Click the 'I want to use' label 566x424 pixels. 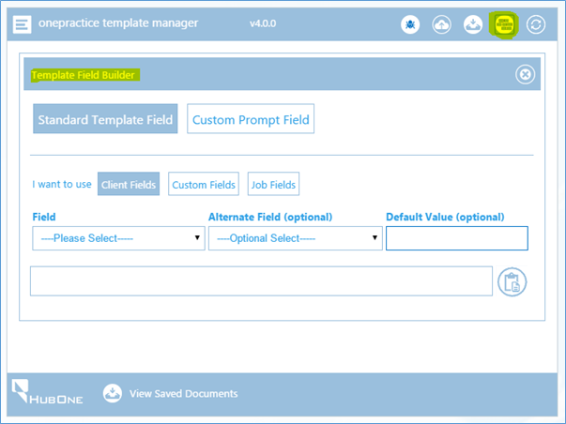[x=62, y=184]
